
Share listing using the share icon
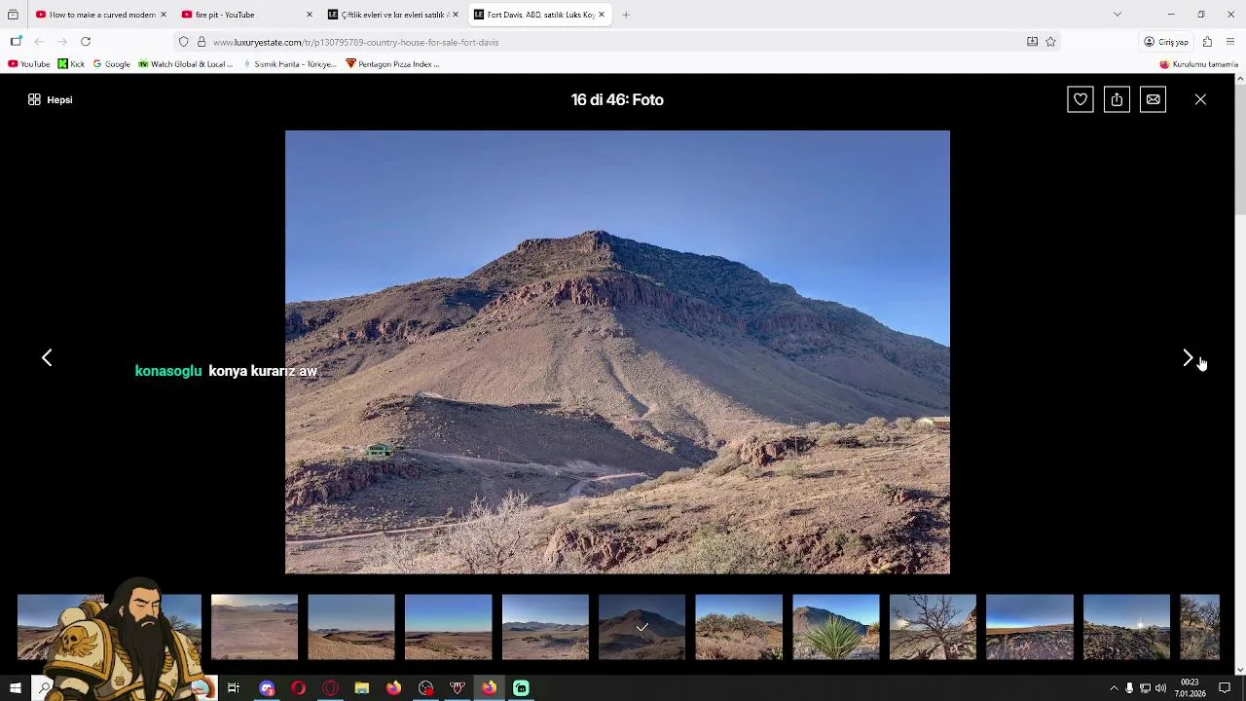1117,99
